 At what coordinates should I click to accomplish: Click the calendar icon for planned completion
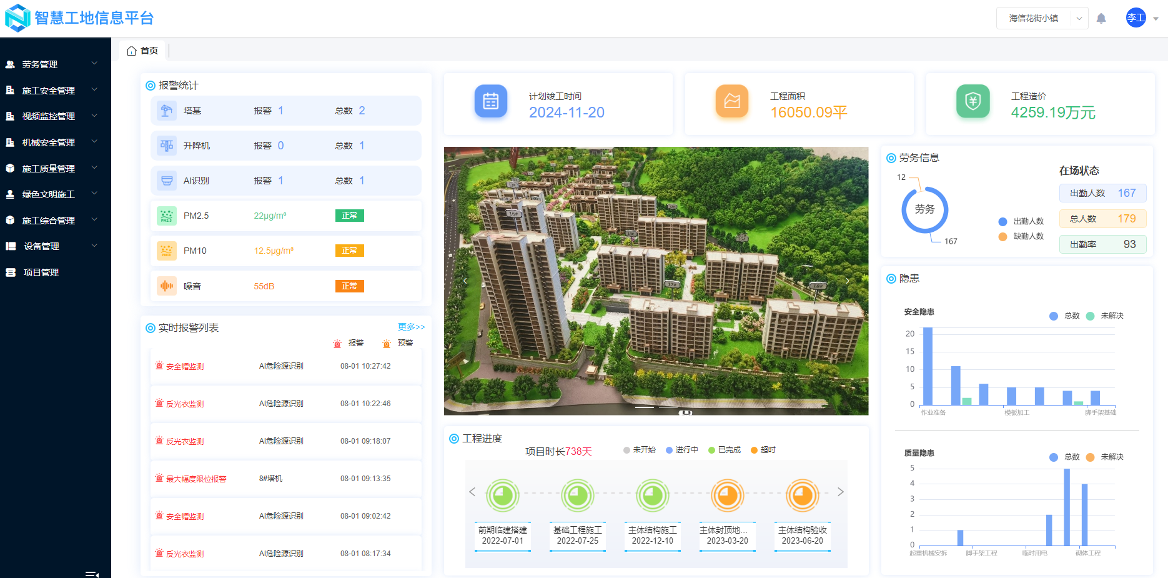(491, 101)
